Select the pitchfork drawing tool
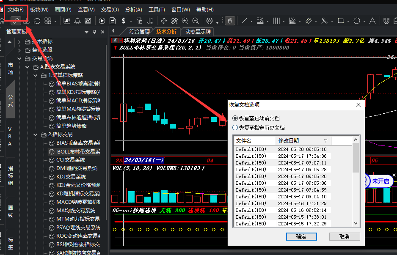The image size is (397, 255). click(324, 21)
